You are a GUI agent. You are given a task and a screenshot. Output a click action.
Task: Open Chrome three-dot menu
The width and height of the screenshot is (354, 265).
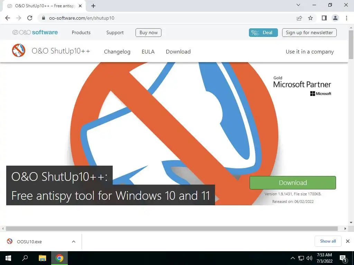coord(346,18)
